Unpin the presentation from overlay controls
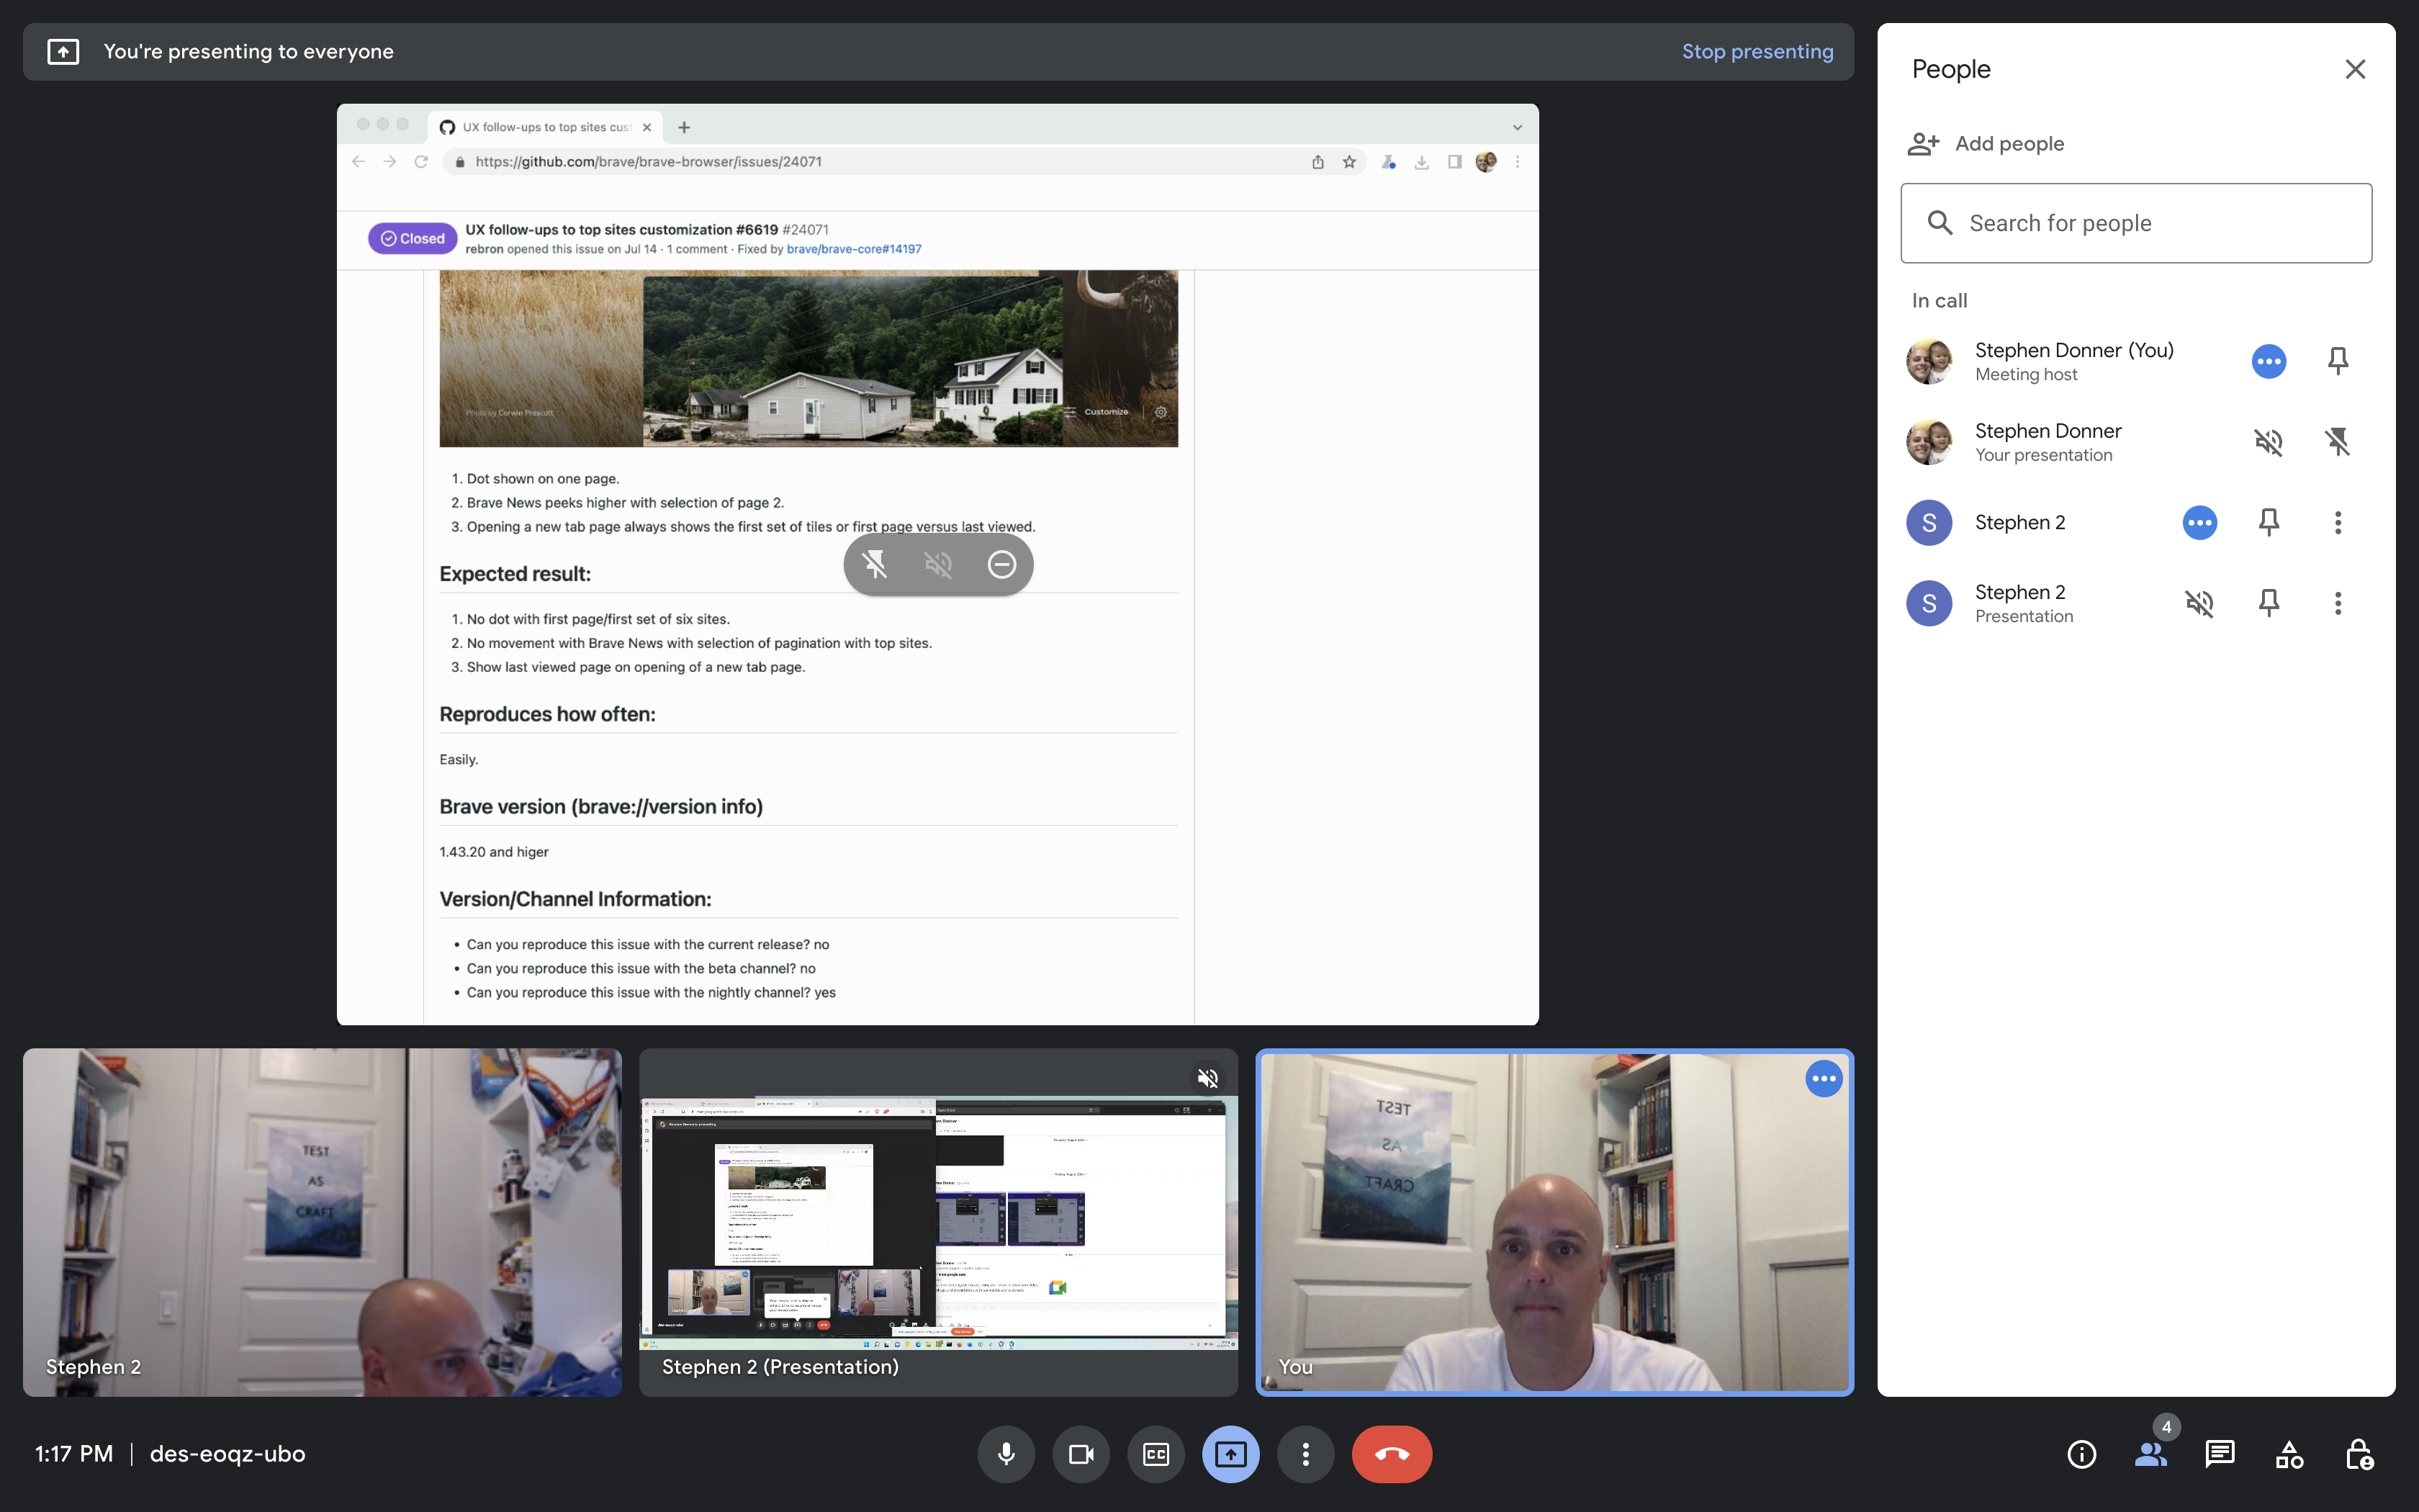 coord(875,565)
